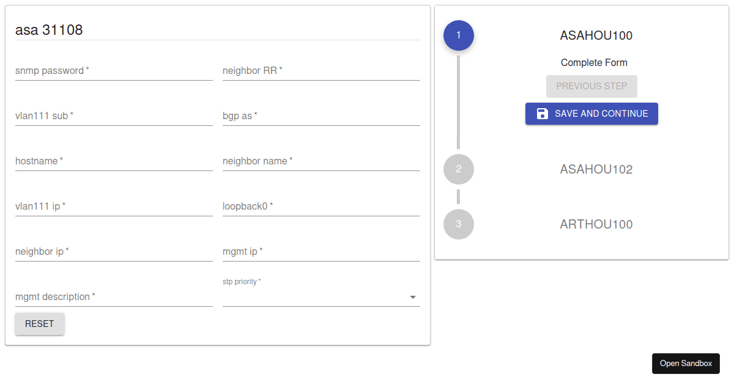
Task: Select step 3 circle icon
Action: 459,224
